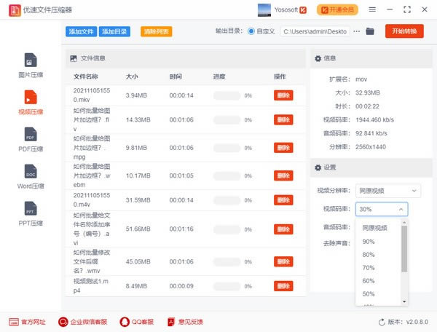Click 开通会员 membership button

(337, 10)
